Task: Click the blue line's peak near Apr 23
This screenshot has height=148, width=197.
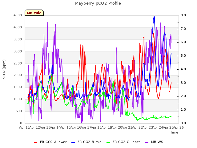Action: pyautogui.click(x=154, y=16)
